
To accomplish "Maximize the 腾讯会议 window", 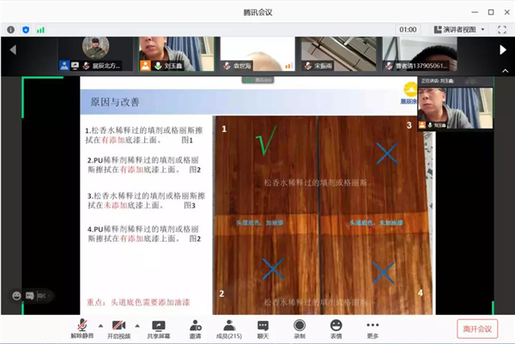I will (491, 12).
